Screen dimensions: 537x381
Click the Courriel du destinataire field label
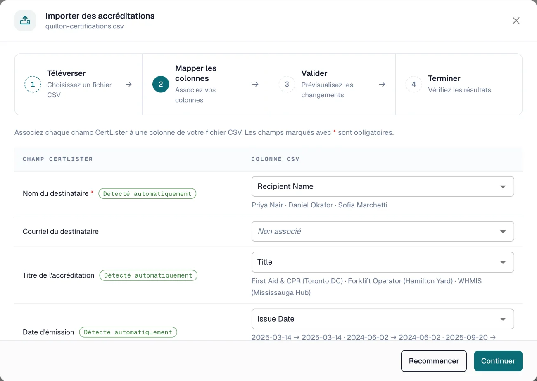click(61, 231)
